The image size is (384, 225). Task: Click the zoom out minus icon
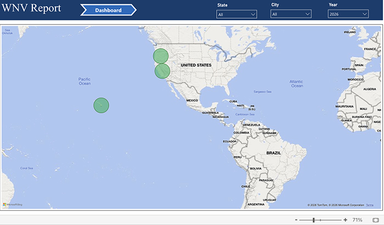click(296, 220)
